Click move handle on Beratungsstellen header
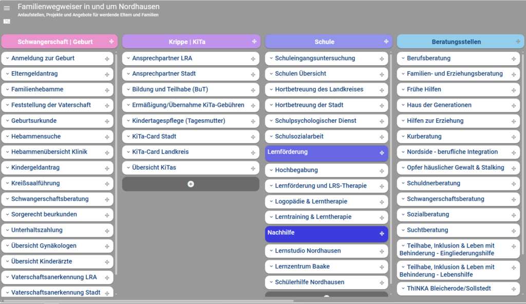 [518, 42]
